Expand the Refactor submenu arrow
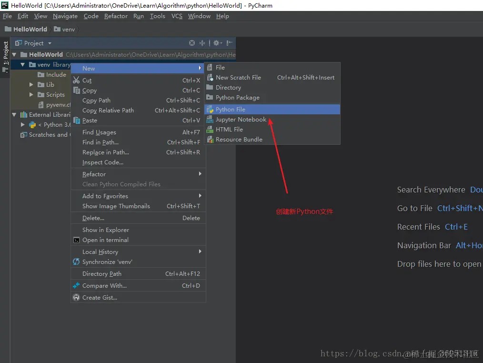The image size is (483, 363). point(200,174)
